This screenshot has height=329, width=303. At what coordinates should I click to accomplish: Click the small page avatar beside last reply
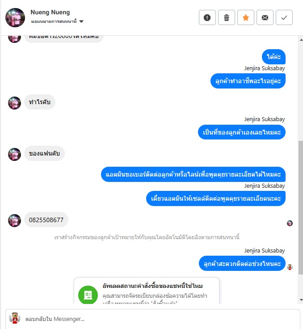pos(290,267)
